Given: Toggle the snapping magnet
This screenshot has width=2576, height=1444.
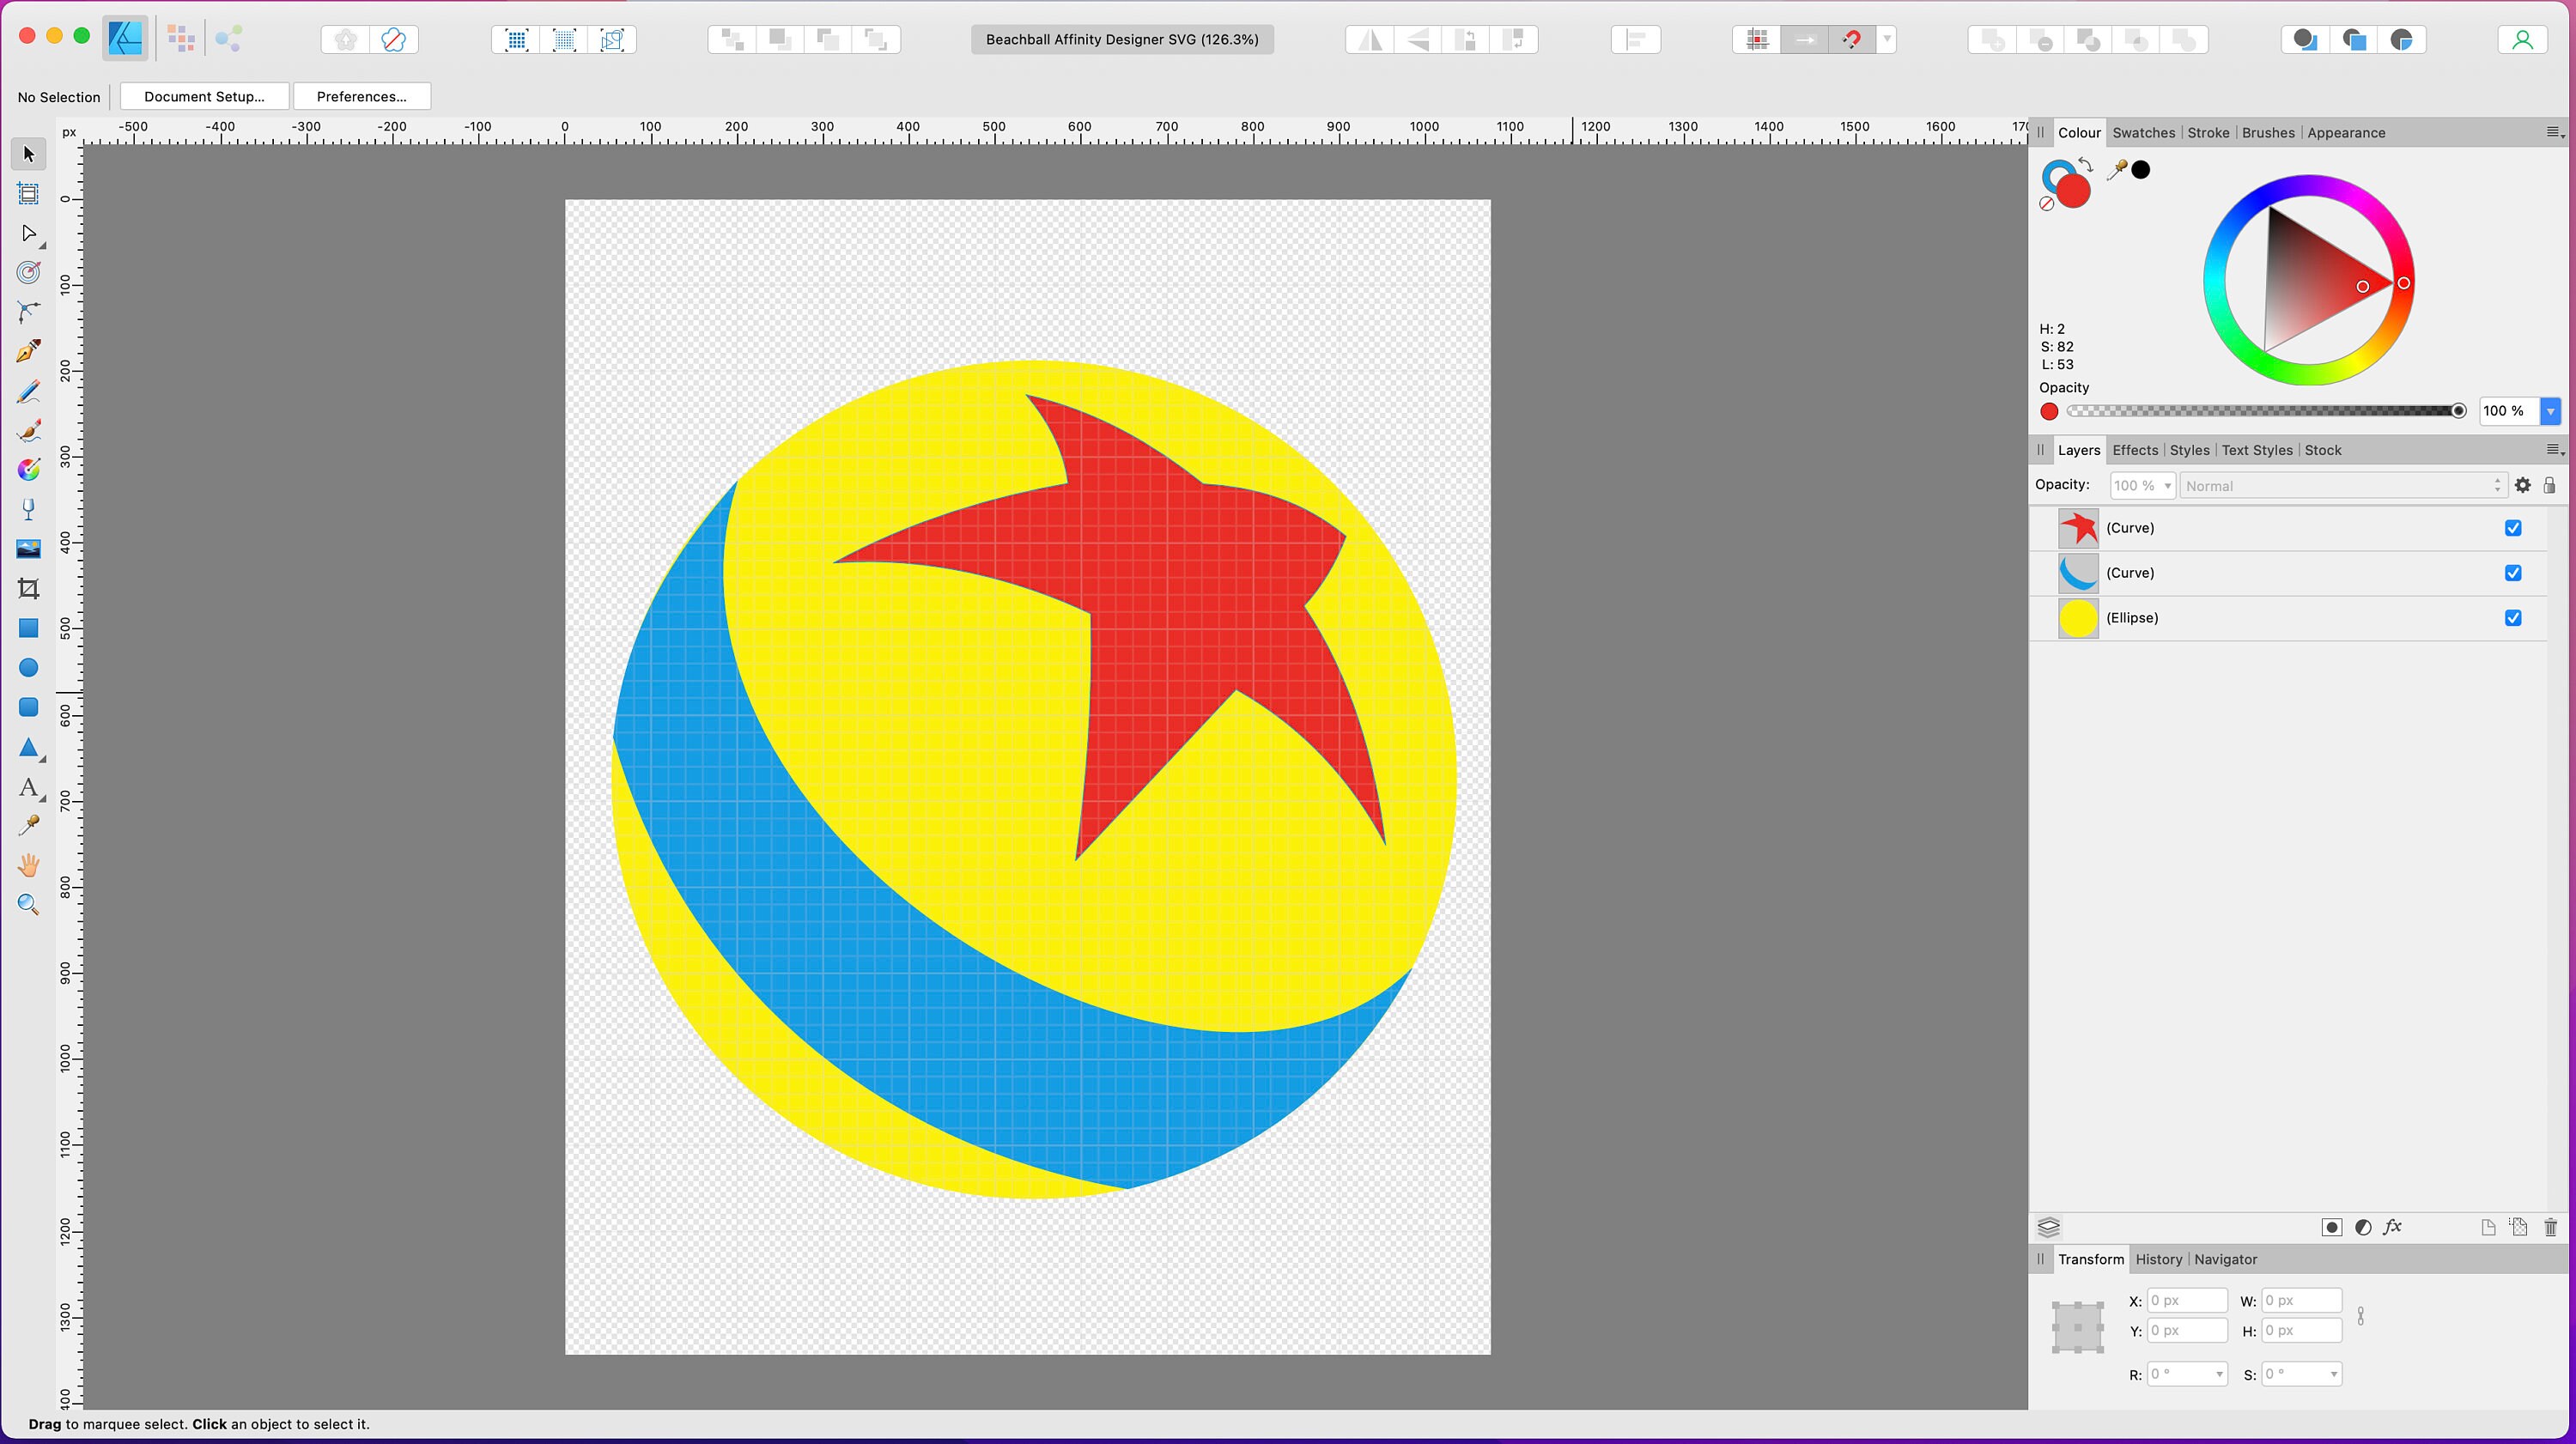Looking at the screenshot, I should tap(1853, 39).
